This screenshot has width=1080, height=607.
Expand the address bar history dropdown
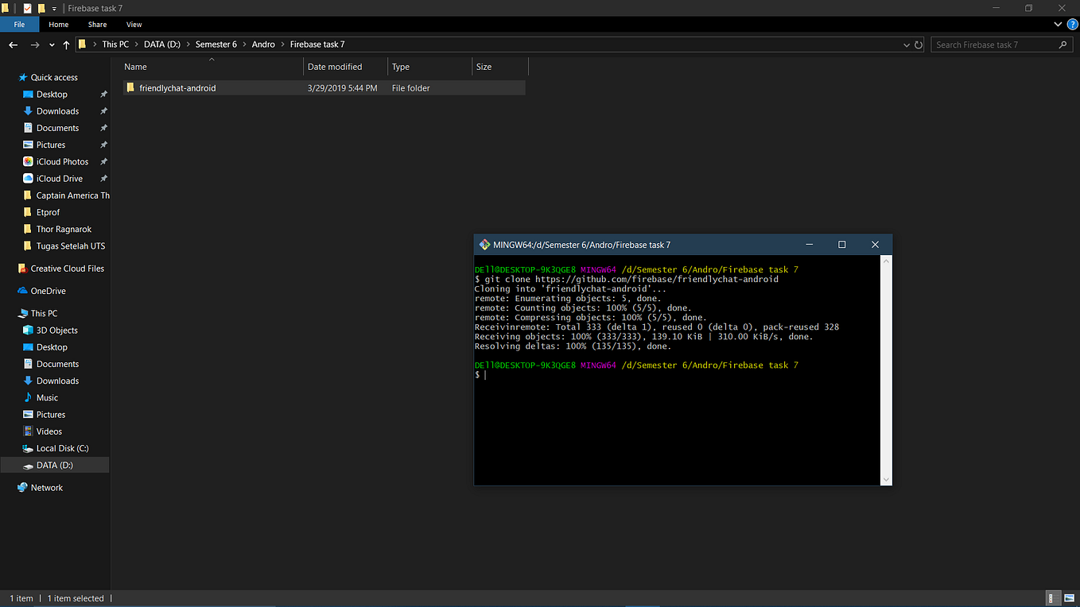pyautogui.click(x=907, y=44)
